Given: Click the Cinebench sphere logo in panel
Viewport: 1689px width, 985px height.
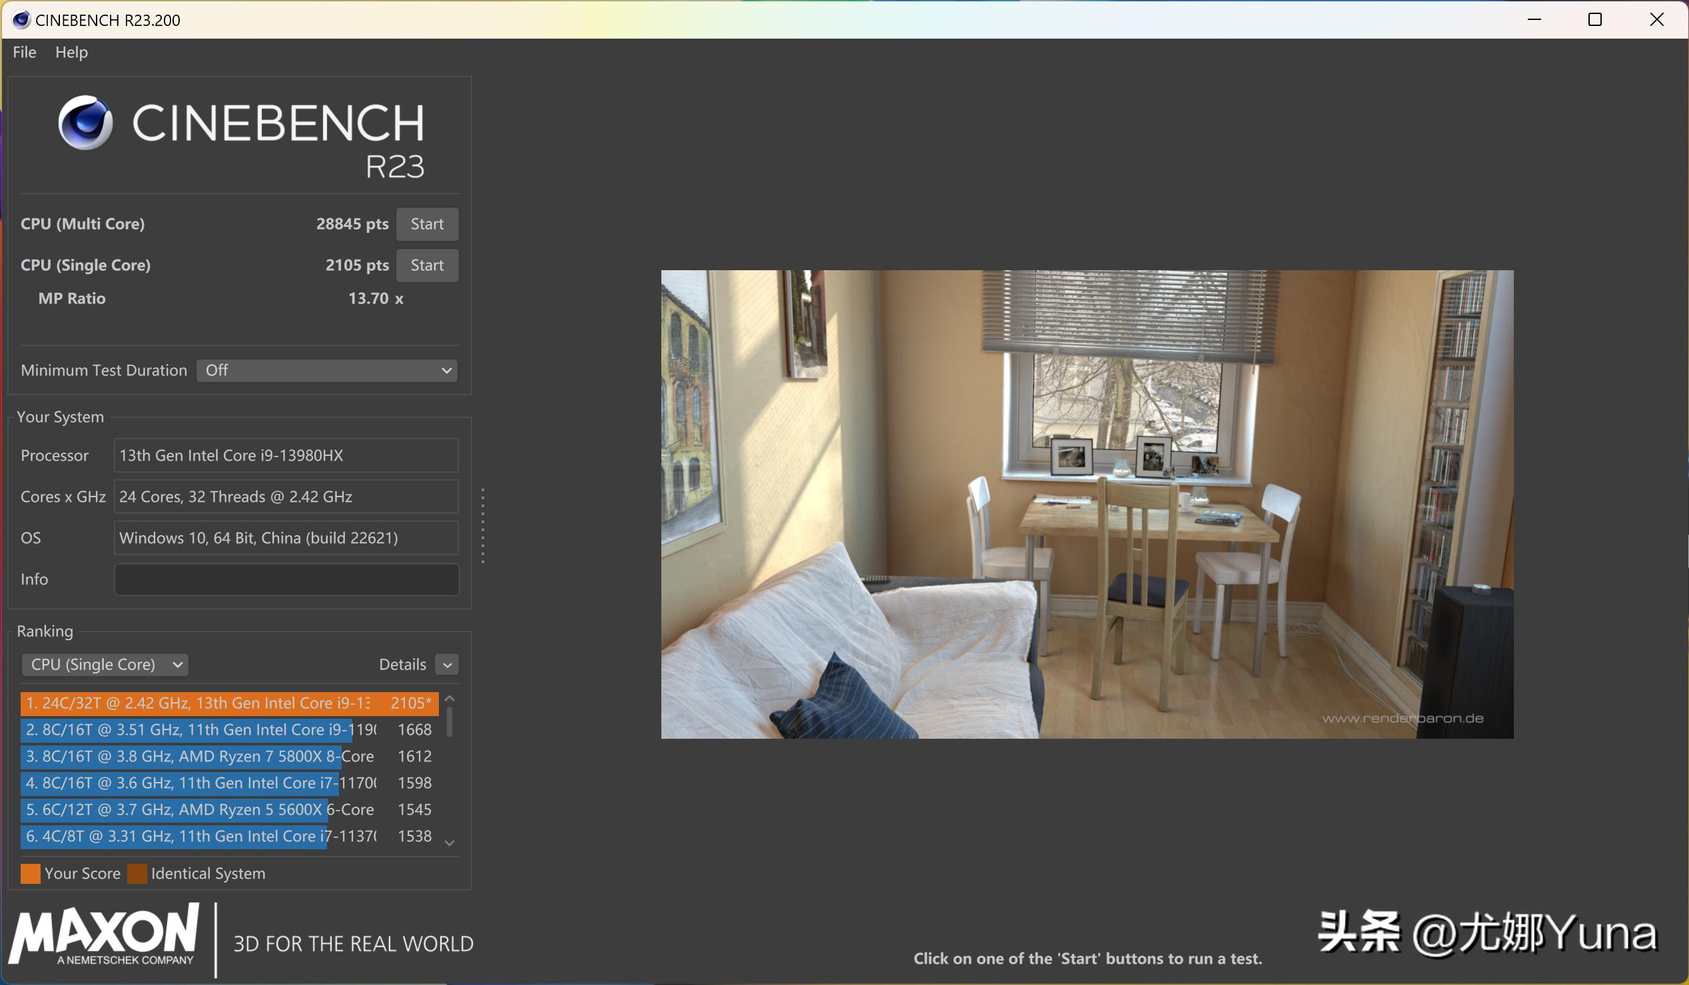Looking at the screenshot, I should coord(85,122).
